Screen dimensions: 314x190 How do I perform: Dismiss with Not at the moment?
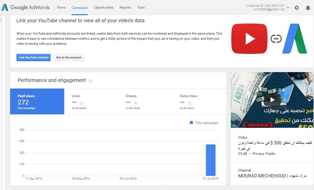(69, 57)
